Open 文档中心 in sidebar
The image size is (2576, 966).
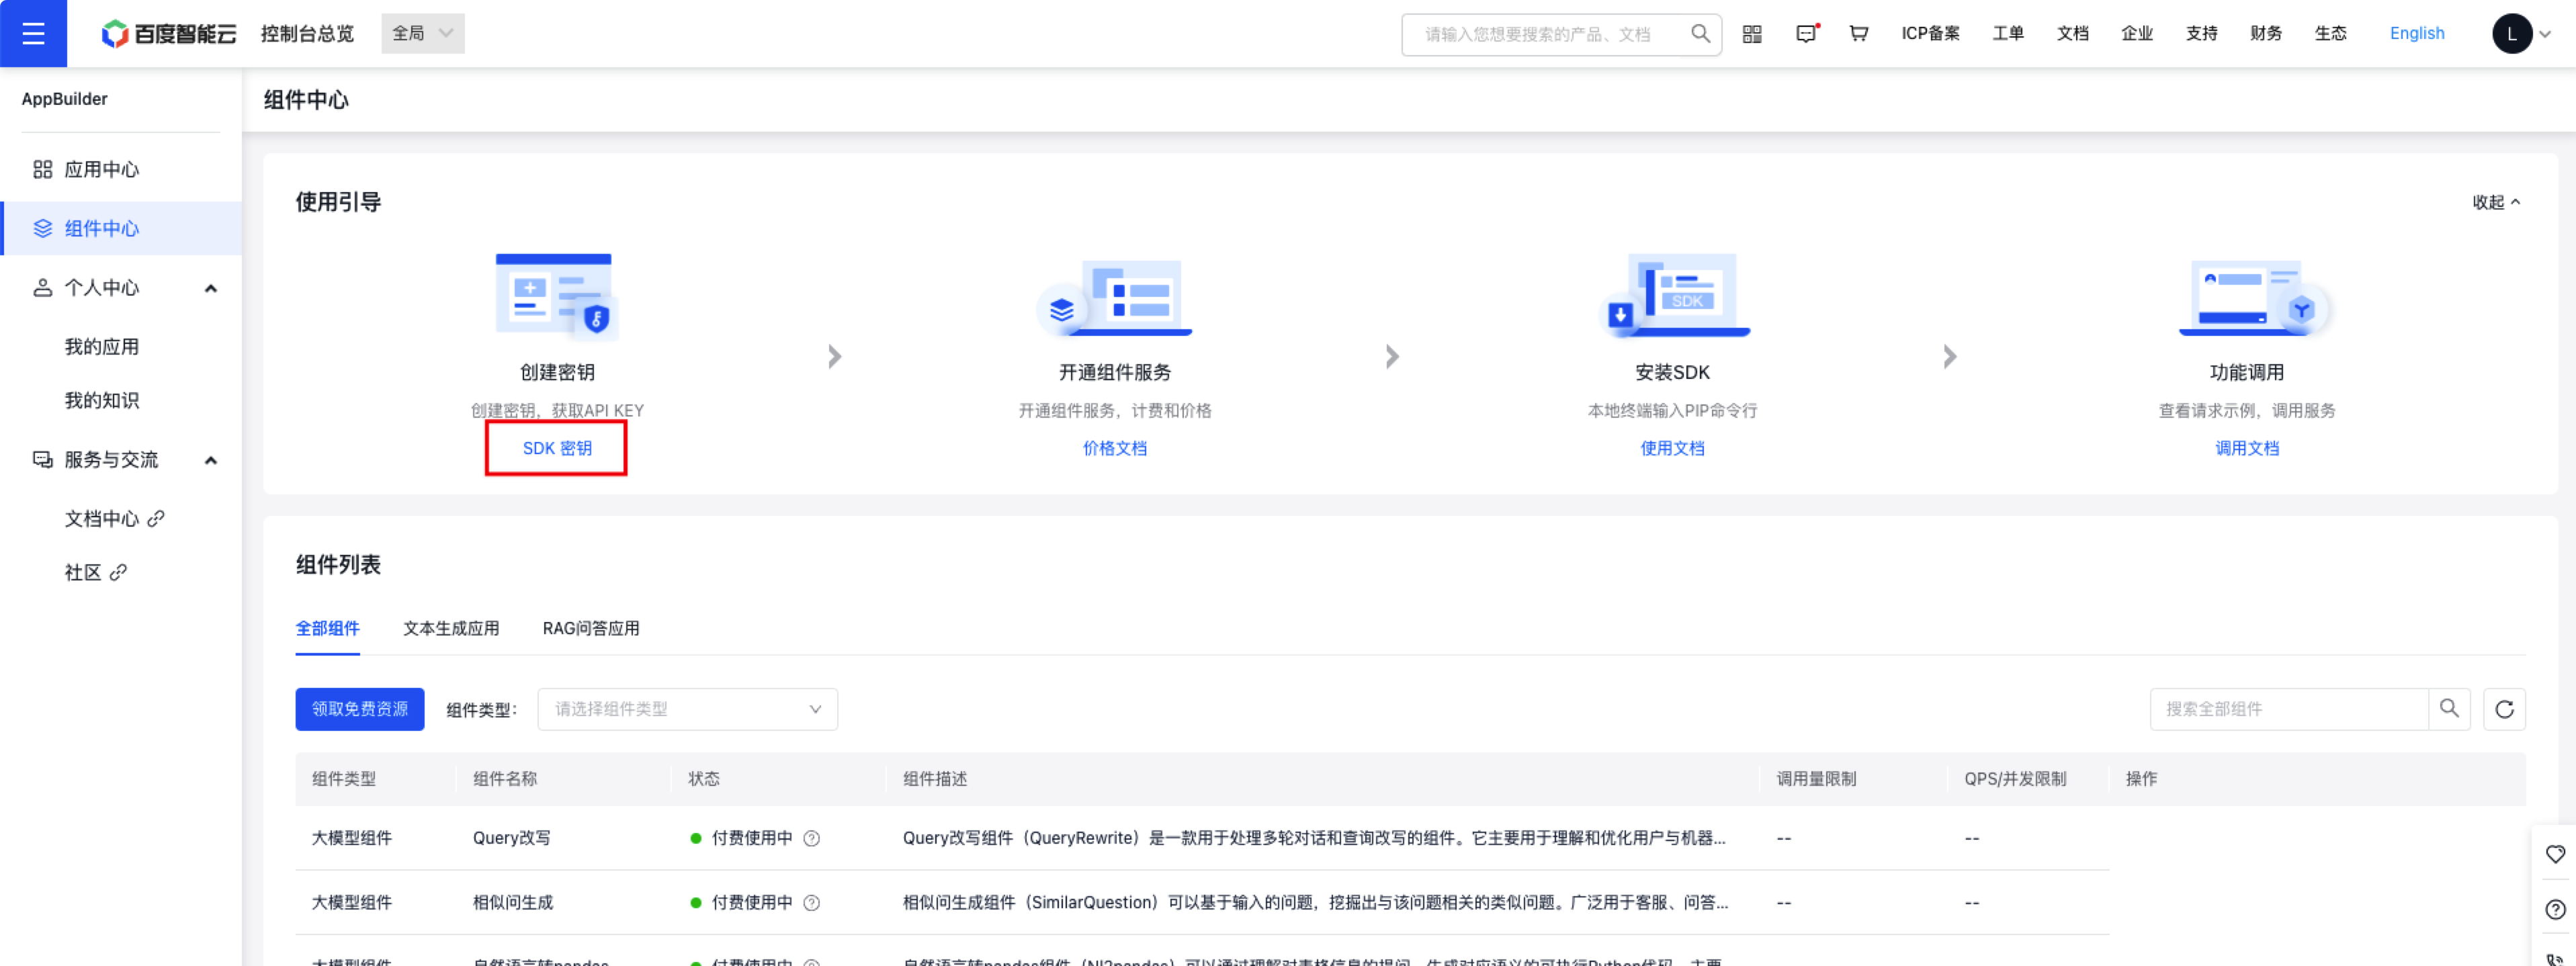coord(102,519)
